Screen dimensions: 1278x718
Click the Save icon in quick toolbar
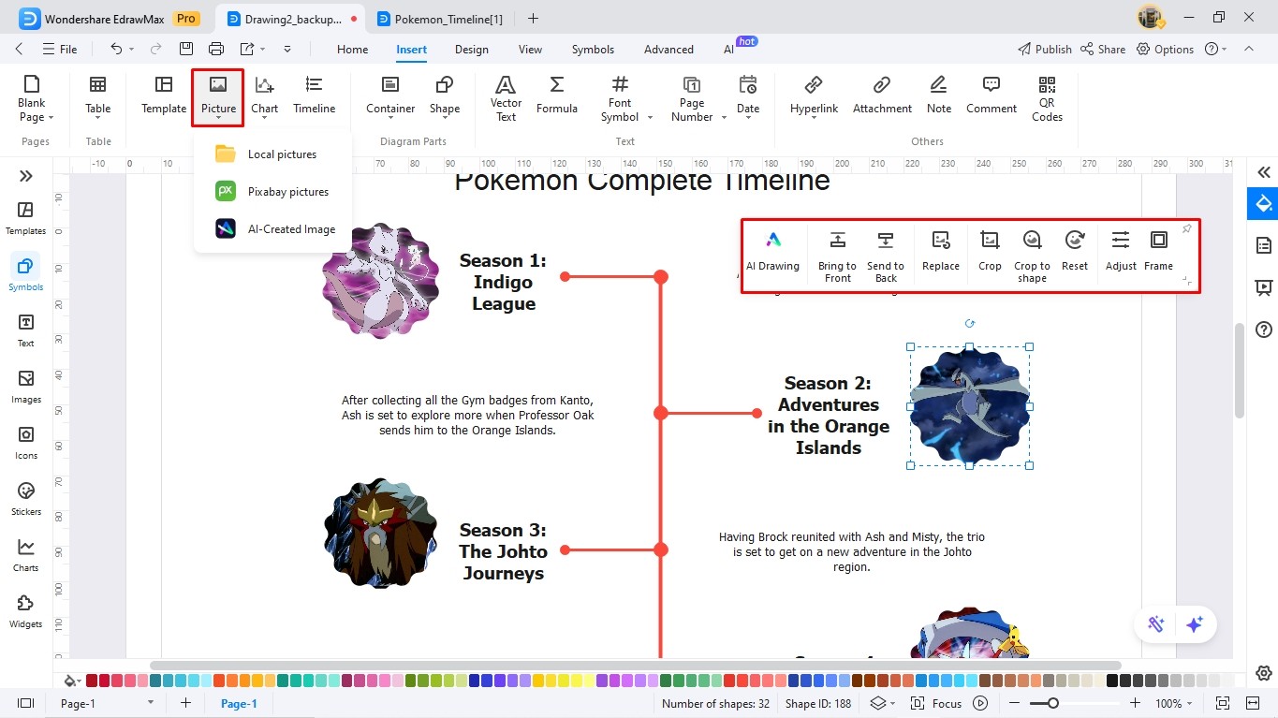coord(186,49)
